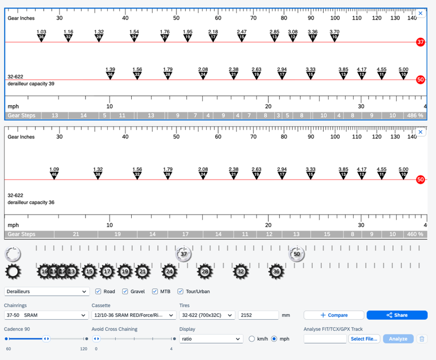Select the 36-tooth cassette sprocket
Viewport: 436px width, 360px height.
click(276, 271)
